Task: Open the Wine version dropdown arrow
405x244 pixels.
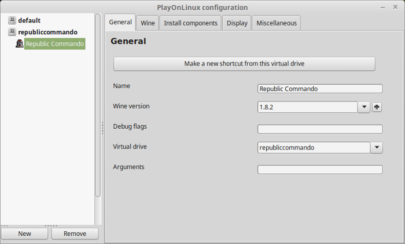Action: click(364, 107)
